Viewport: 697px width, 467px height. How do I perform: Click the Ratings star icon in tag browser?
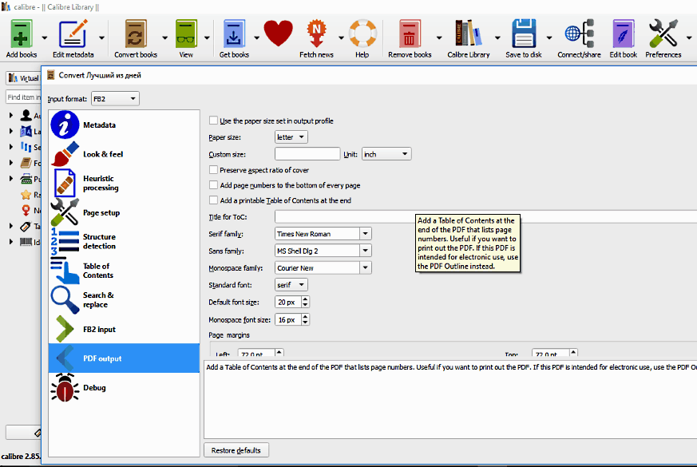26,195
